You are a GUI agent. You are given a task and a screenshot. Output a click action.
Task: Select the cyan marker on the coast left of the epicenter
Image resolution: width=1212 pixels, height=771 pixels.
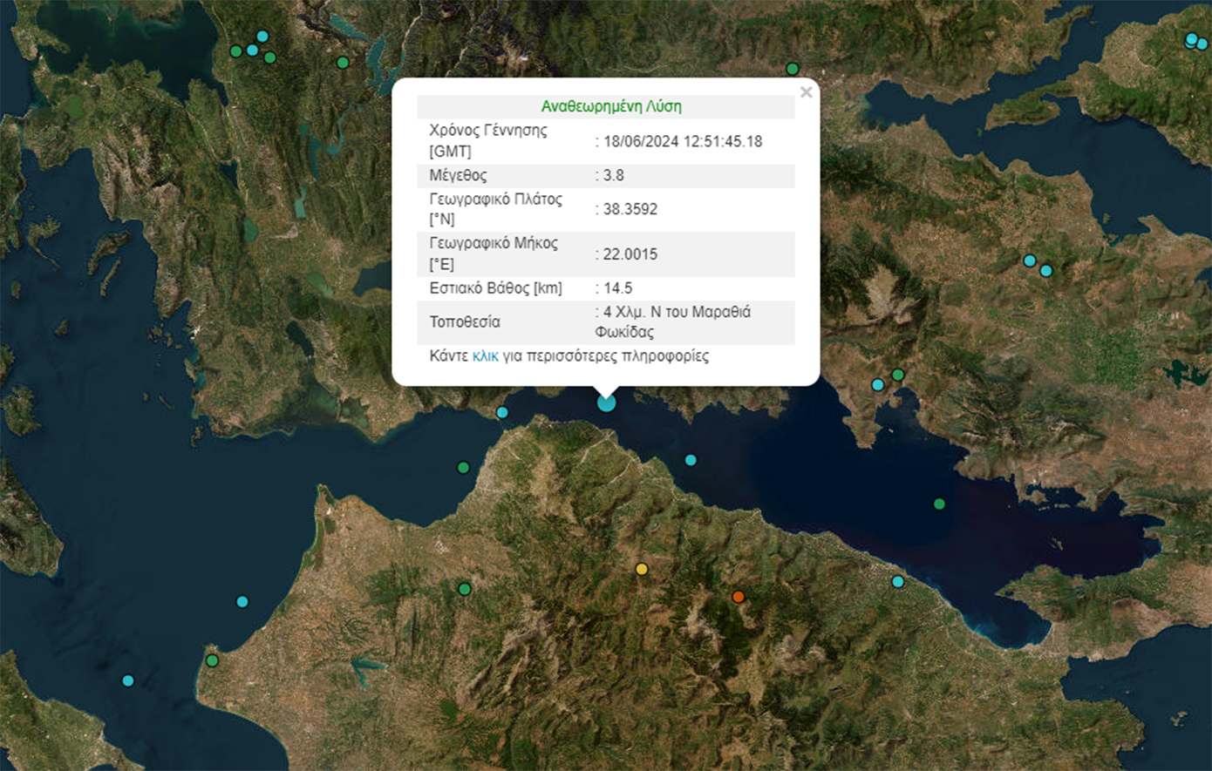pyautogui.click(x=502, y=412)
